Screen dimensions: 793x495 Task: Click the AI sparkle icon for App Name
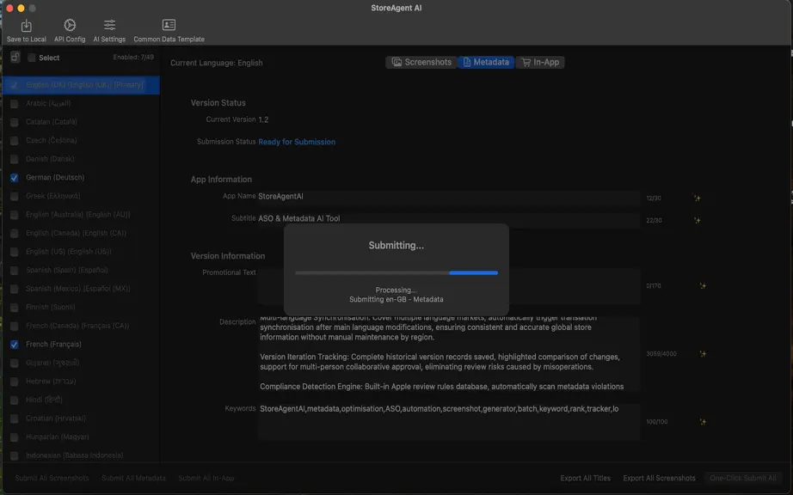[x=698, y=198]
